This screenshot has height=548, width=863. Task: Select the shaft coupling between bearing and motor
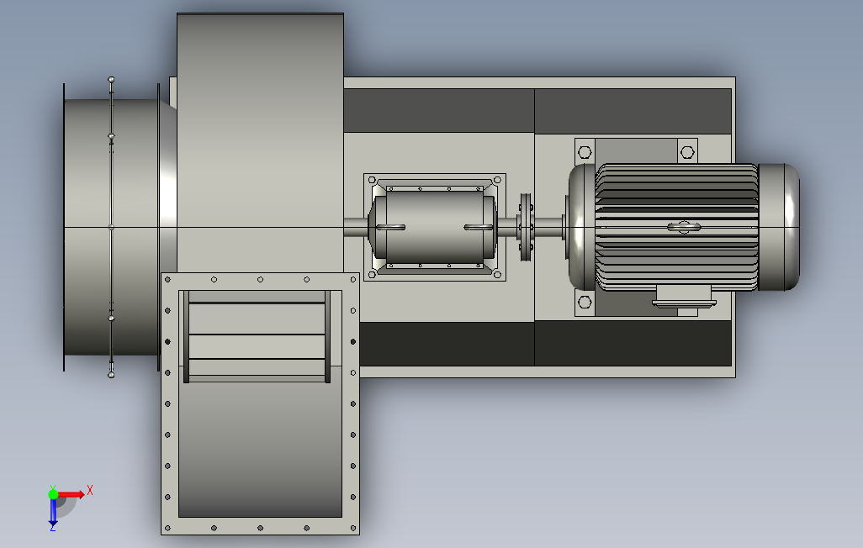point(526,227)
